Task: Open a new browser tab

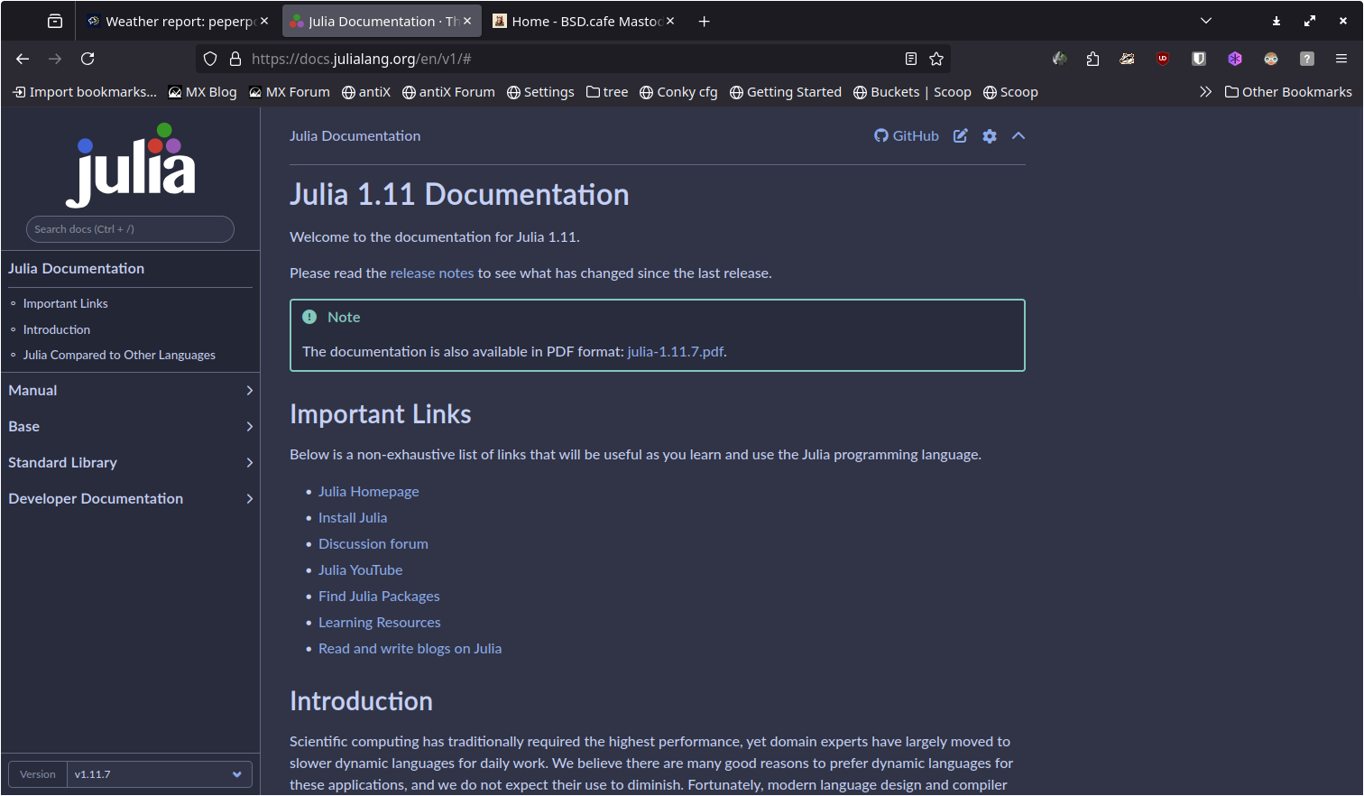Action: tap(705, 21)
